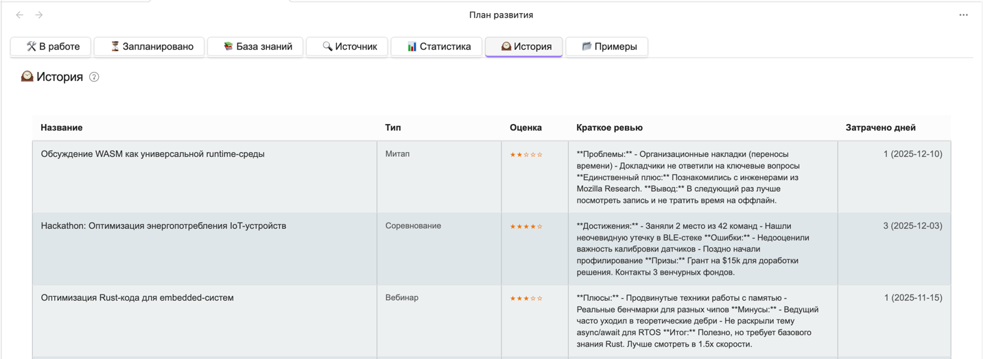Viewport: 983px width, 359px height.
Task: Click the clock icon beside История heading
Action: 27,77
